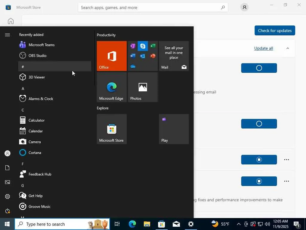Open Pictures from Start sidebar

click(x=7, y=182)
